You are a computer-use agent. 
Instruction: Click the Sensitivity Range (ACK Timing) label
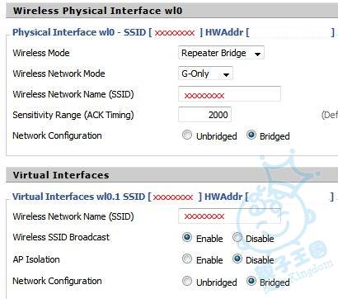pyautogui.click(x=73, y=115)
